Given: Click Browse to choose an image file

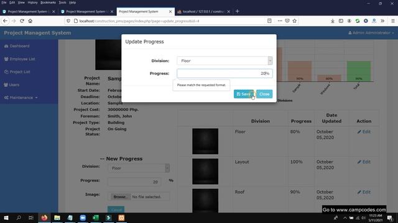Looking at the screenshot, I should (120, 197).
